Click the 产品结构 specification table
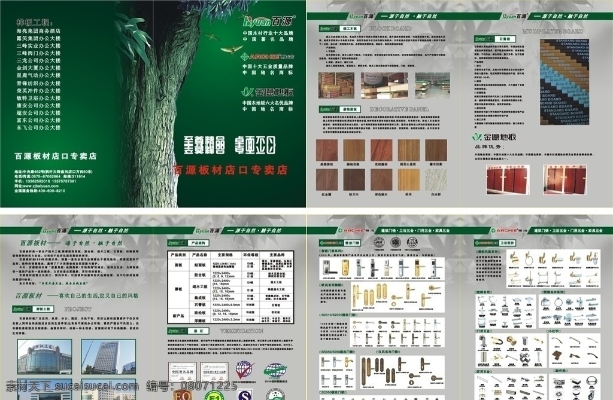613x400 pixels. pos(230,288)
